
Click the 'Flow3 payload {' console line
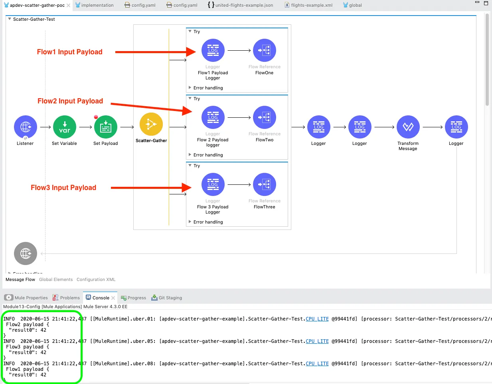point(27,347)
